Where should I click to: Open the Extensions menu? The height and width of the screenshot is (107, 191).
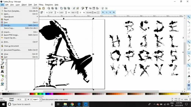[x=49, y=5]
